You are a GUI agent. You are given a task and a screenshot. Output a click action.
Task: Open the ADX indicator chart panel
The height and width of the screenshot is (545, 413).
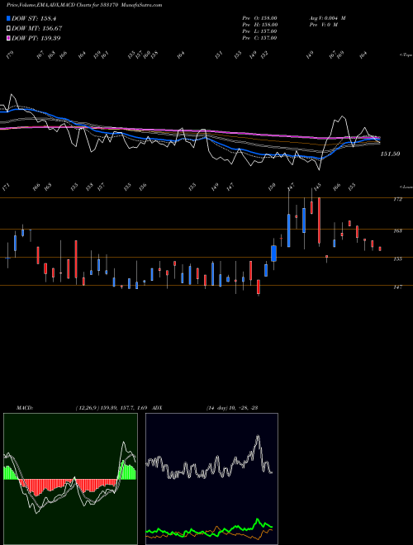[211, 479]
